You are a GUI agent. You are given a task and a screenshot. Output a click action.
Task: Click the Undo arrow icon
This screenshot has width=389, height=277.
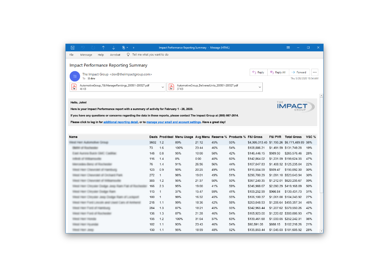pyautogui.click(x=83, y=47)
